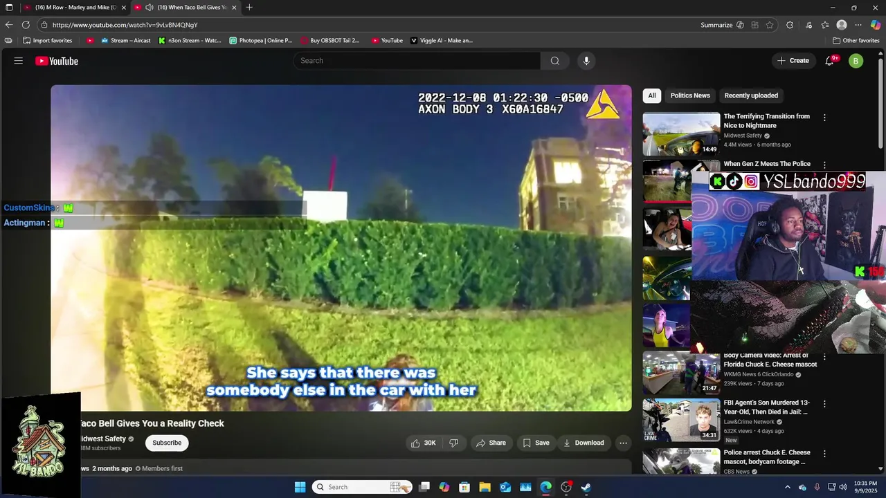Select the Politics News filter chip

point(690,95)
